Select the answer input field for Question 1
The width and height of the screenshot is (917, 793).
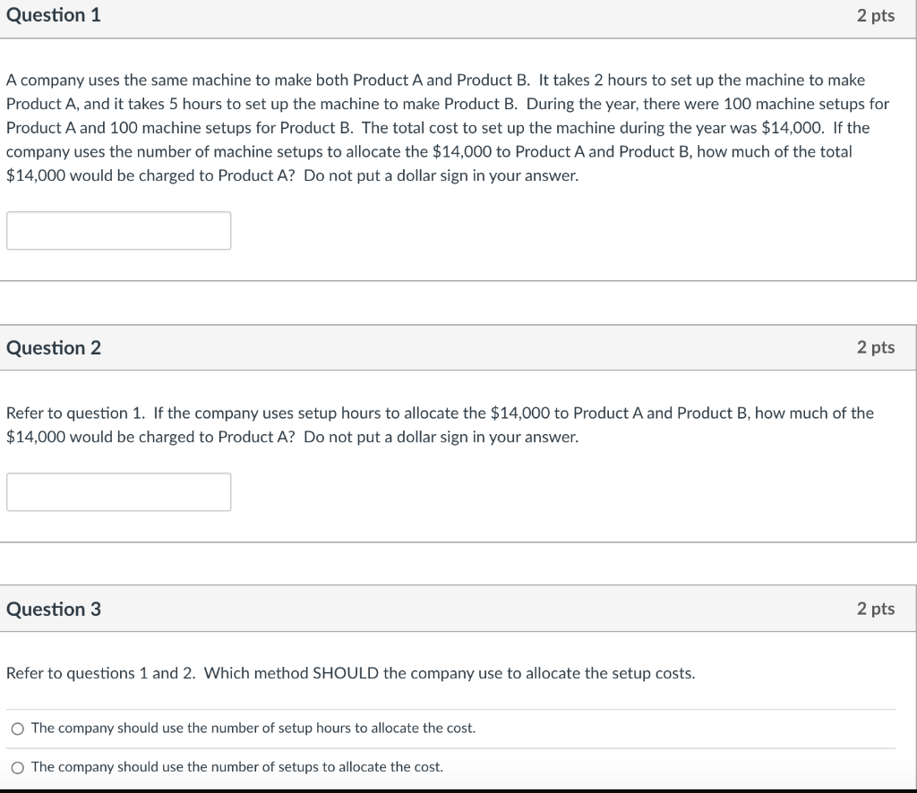118,230
